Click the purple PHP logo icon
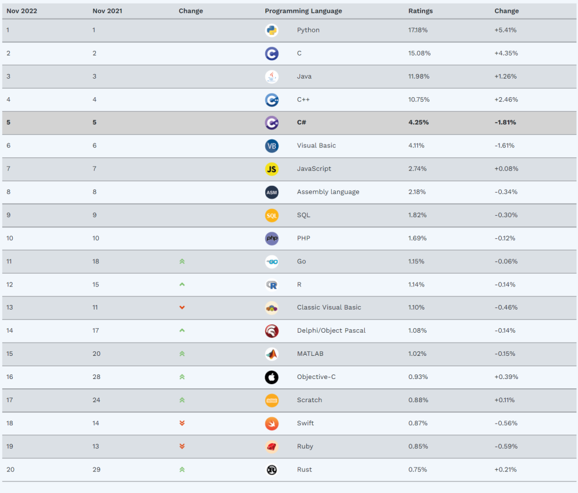Image resolution: width=578 pixels, height=493 pixels. [x=271, y=238]
